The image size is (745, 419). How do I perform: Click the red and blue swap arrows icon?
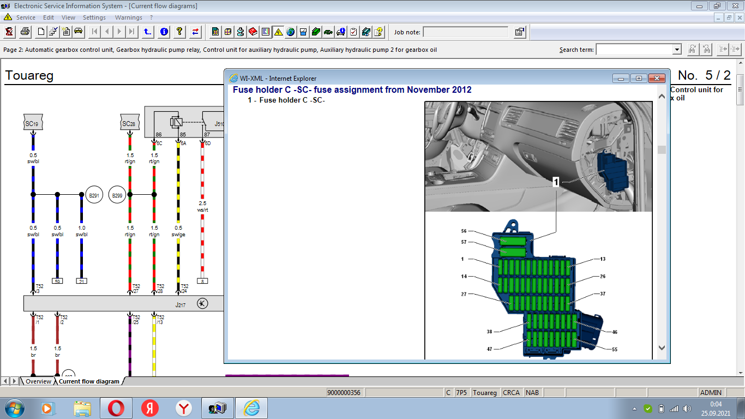tap(195, 32)
